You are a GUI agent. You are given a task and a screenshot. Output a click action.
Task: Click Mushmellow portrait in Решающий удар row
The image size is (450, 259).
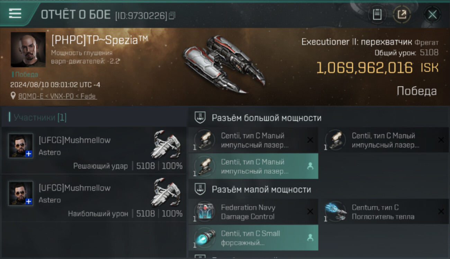click(x=21, y=146)
